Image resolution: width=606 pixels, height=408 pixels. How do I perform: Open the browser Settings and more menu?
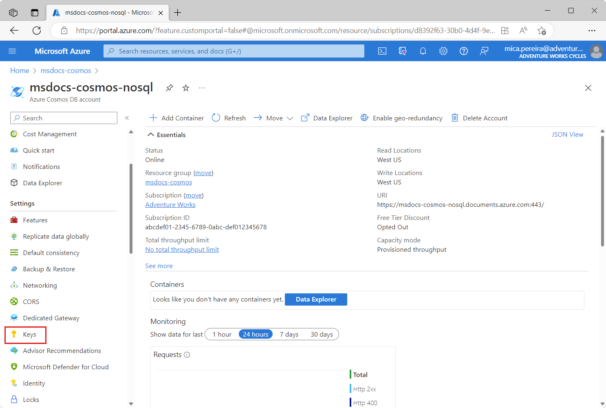coord(592,31)
